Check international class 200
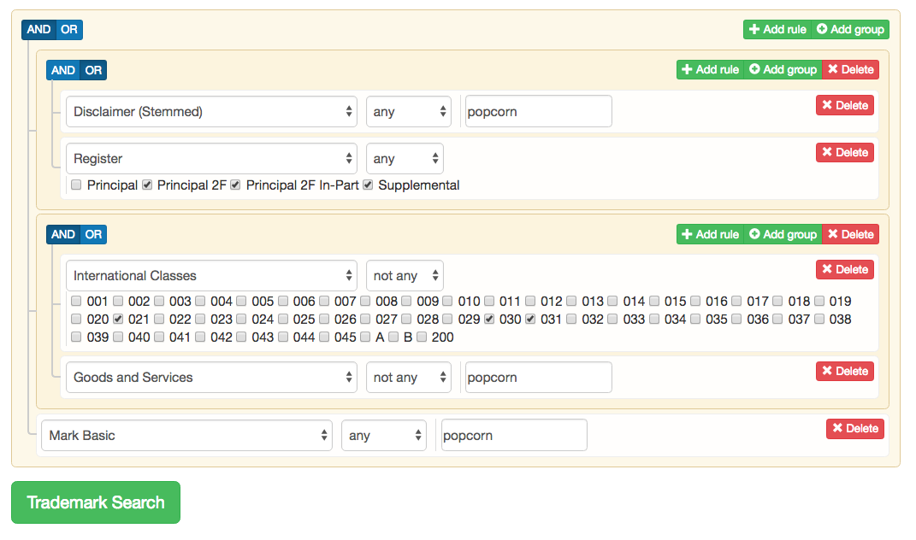The image size is (916, 540). point(422,337)
